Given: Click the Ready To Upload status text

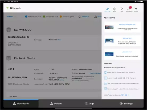Looking at the screenshot, I should (x=85, y=70).
